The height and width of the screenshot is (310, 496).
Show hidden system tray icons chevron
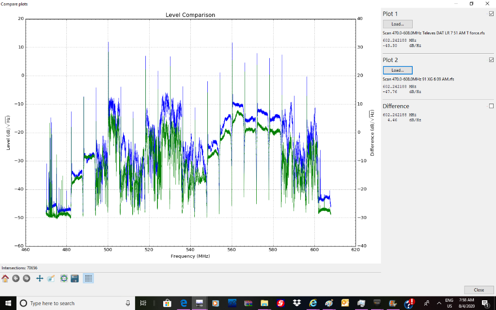point(438,303)
